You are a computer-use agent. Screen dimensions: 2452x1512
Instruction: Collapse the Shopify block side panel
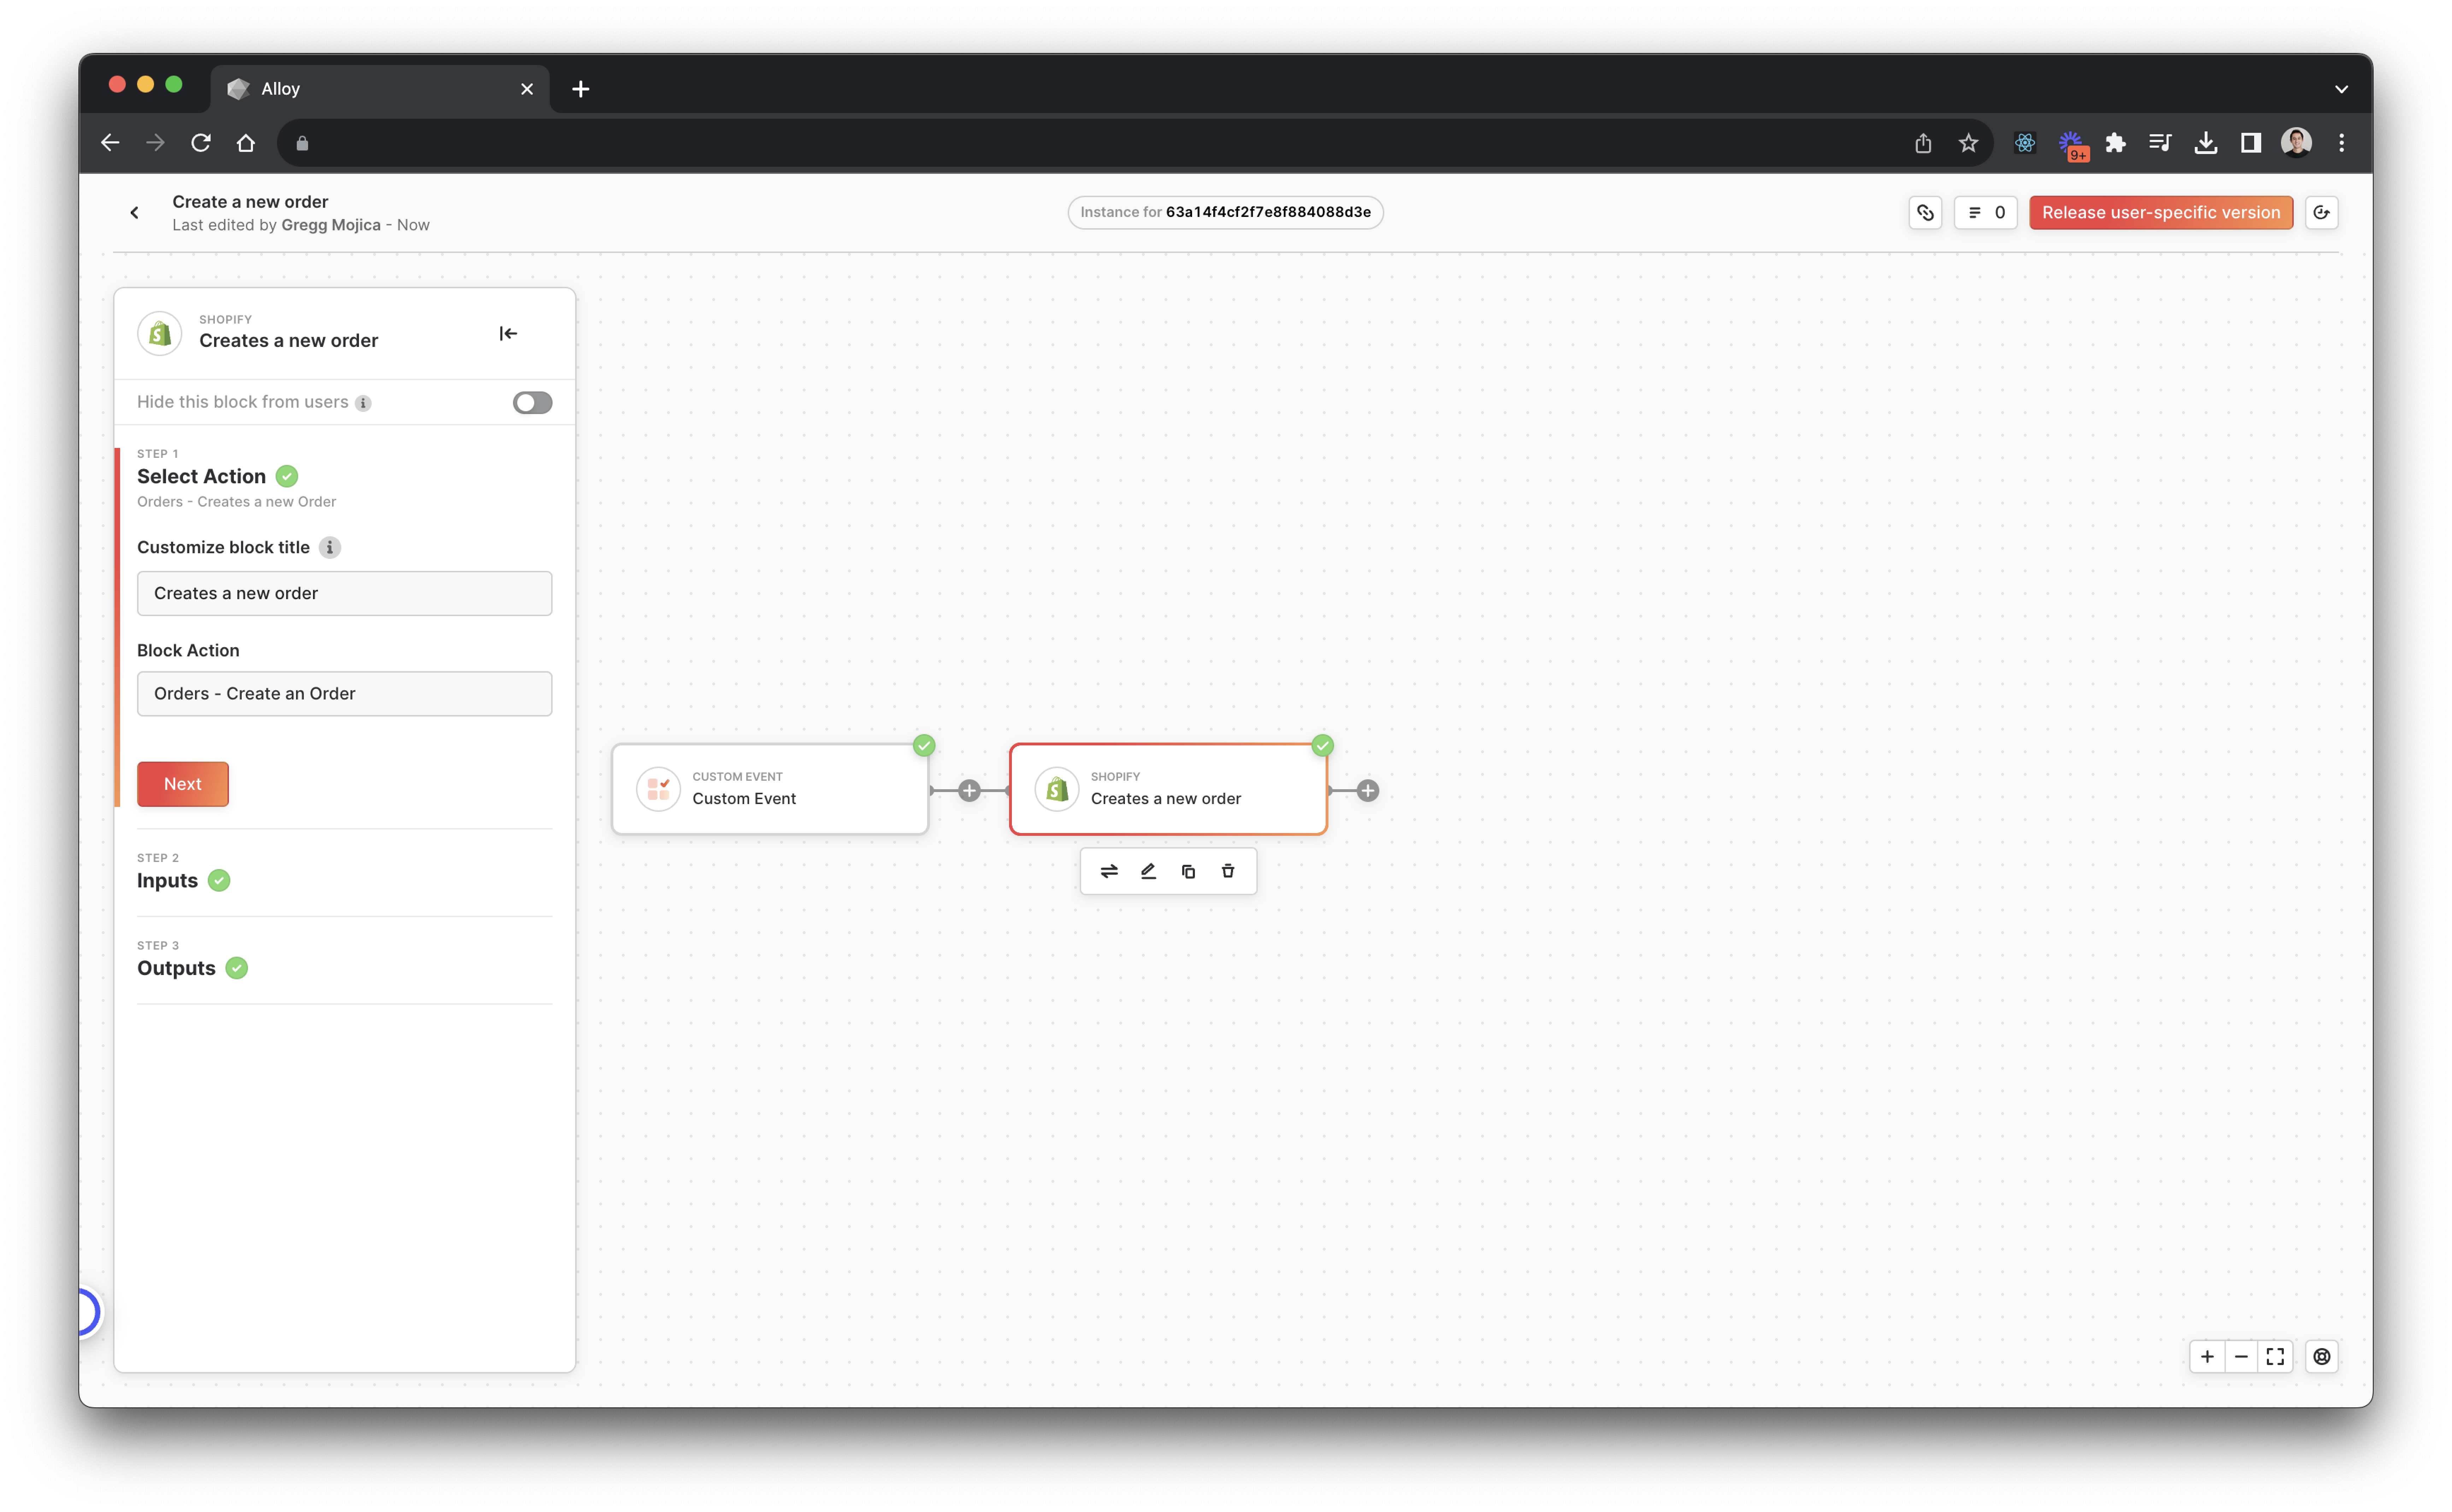point(508,333)
